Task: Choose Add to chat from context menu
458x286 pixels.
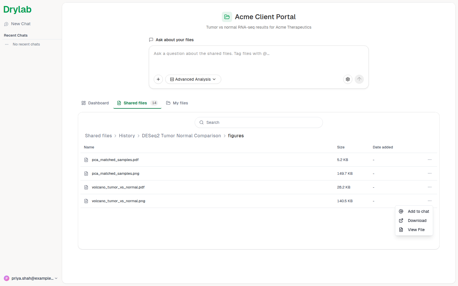Action: click(x=414, y=211)
